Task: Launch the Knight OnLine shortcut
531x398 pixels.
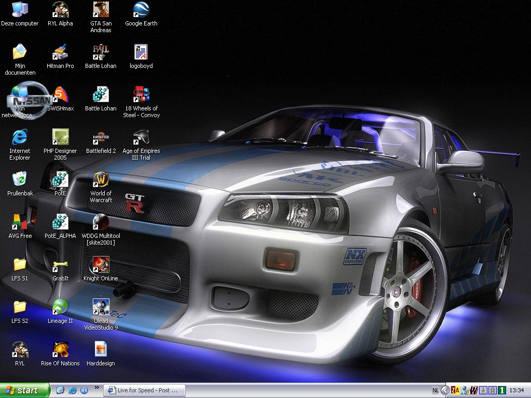Action: (x=101, y=269)
